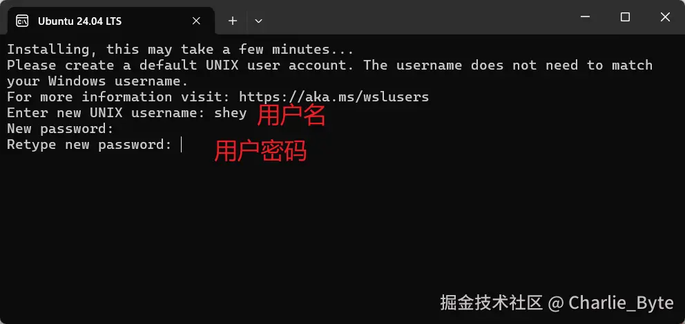The image size is (685, 324).
Task: Expand the new tab profiles dropdown chevron
Action: [x=258, y=21]
